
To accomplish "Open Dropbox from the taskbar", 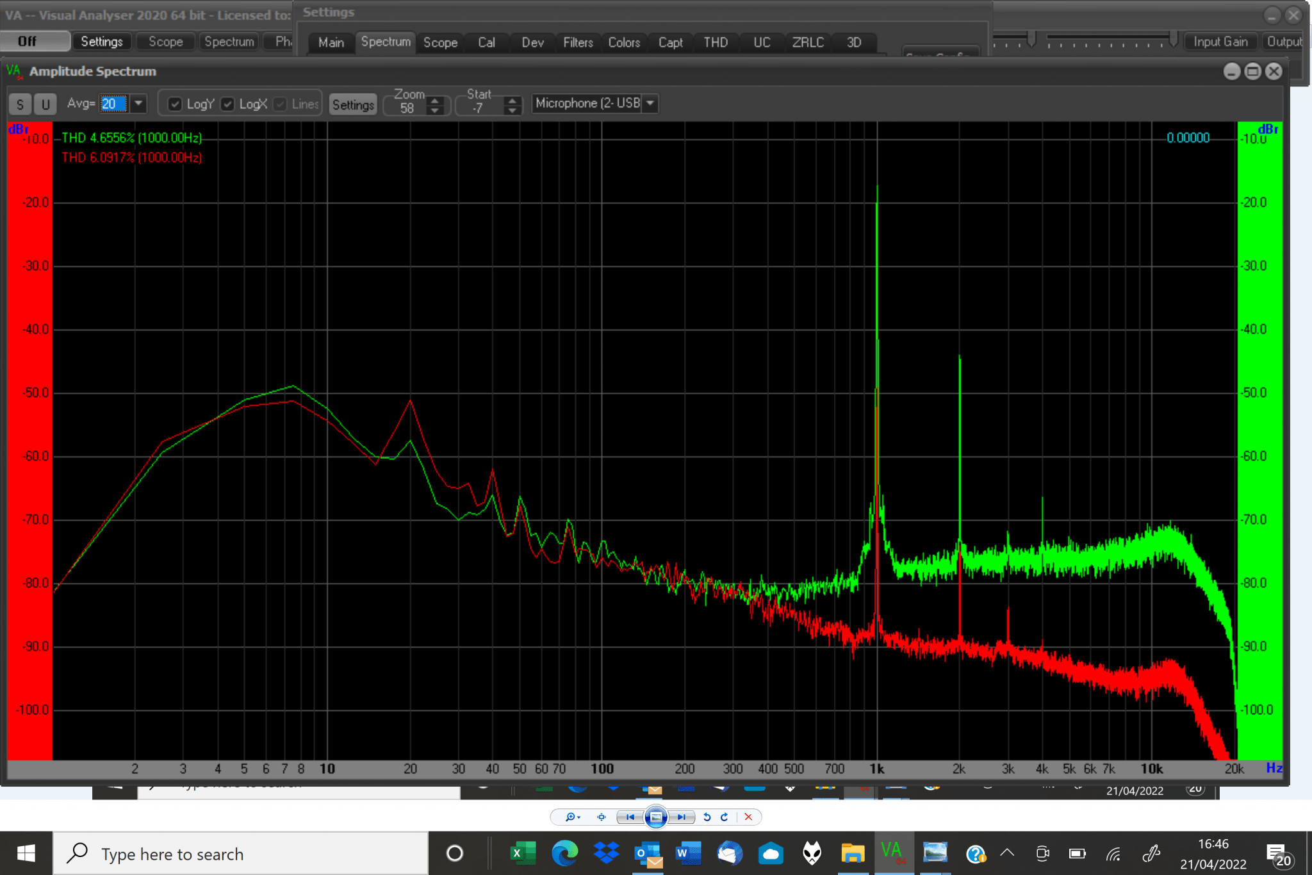I will pyautogui.click(x=606, y=853).
